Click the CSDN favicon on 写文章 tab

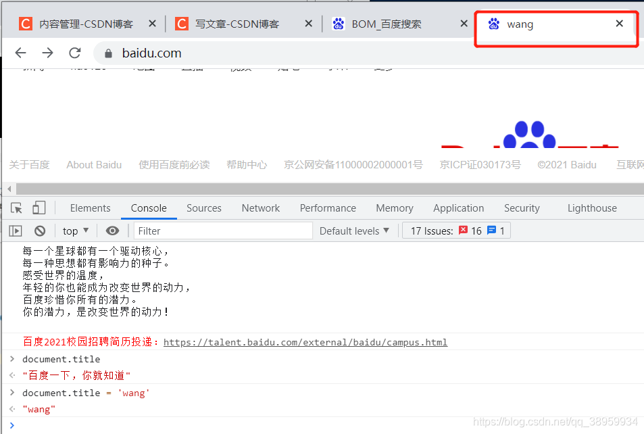(182, 24)
